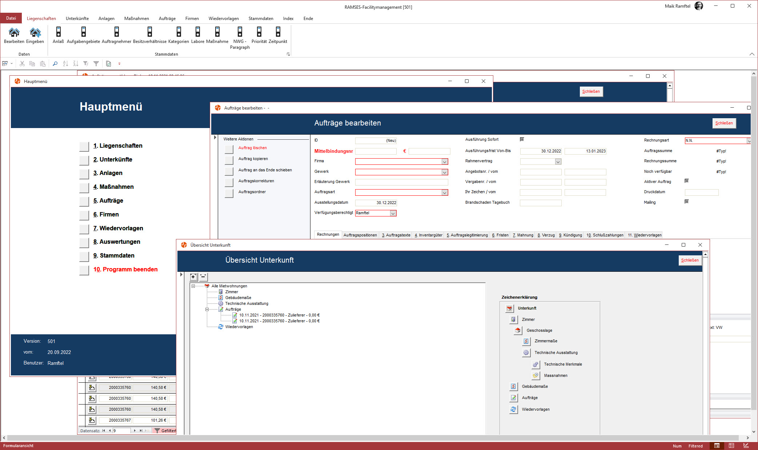
Task: Collapse the Aufträge tree node
Action: click(207, 310)
